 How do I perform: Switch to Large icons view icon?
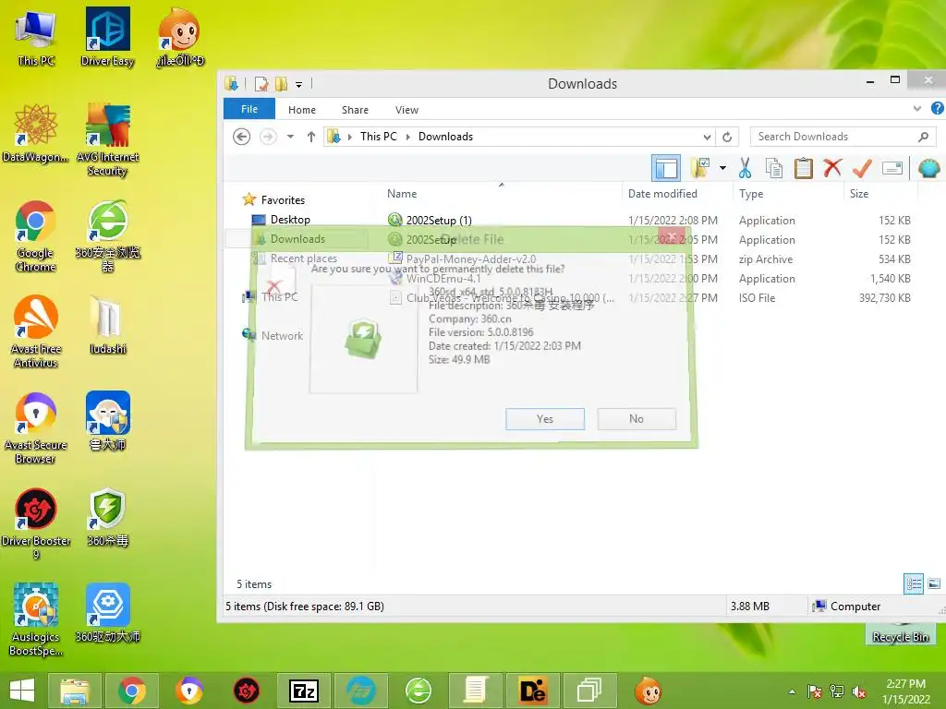click(x=934, y=583)
